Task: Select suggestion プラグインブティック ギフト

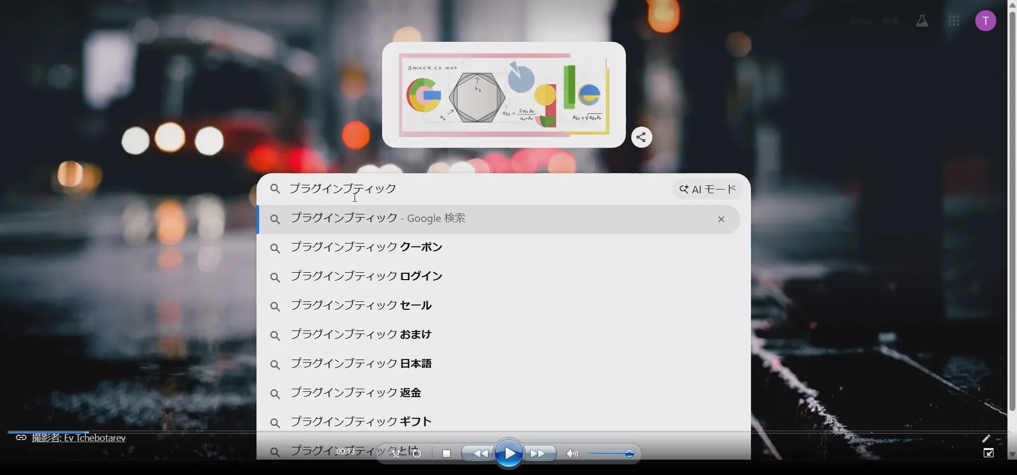Action: [x=499, y=423]
